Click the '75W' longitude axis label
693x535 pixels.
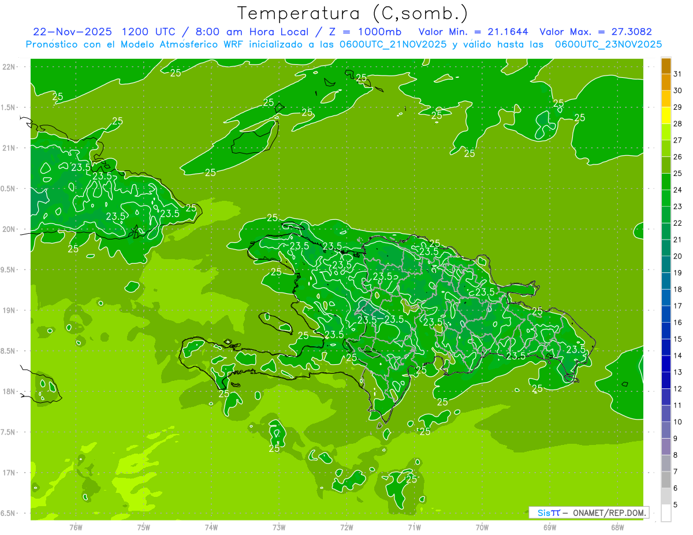pyautogui.click(x=144, y=527)
